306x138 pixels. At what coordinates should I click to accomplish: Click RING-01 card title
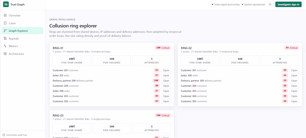pos(58,48)
